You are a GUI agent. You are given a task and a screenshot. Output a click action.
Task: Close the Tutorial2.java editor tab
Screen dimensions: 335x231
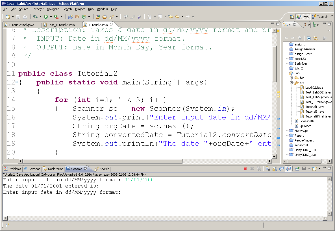click(112, 25)
